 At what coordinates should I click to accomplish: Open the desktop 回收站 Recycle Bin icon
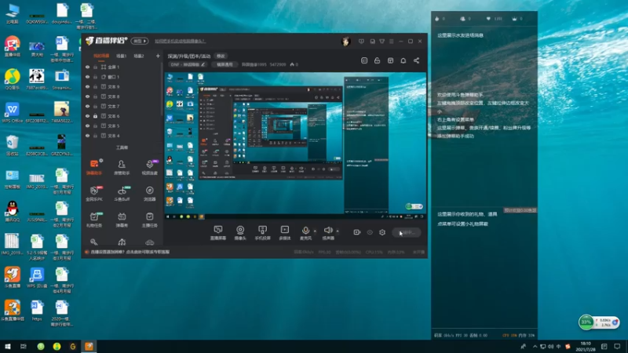click(13, 146)
